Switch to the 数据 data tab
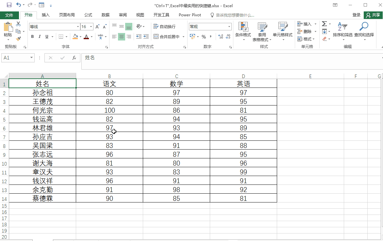The width and height of the screenshot is (383, 241). pos(105,15)
